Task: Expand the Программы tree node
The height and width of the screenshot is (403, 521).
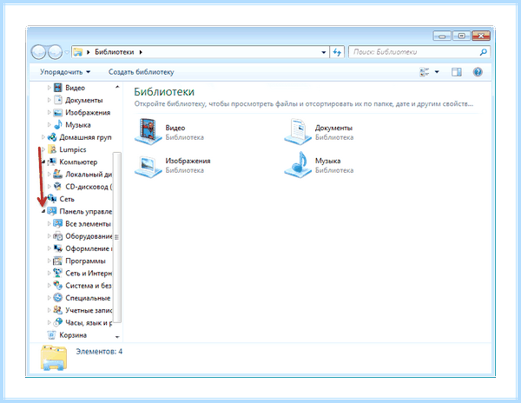Action: [x=49, y=261]
